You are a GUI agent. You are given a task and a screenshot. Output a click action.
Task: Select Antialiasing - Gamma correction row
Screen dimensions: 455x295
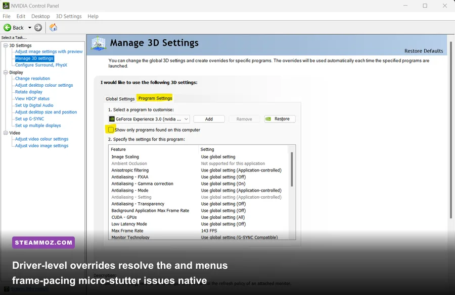click(x=199, y=184)
